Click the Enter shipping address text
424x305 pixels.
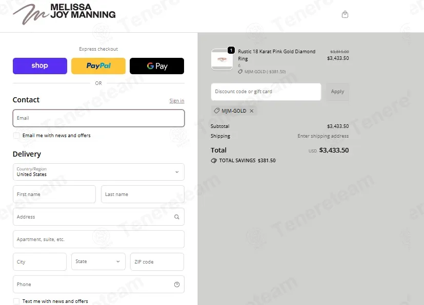[323, 136]
